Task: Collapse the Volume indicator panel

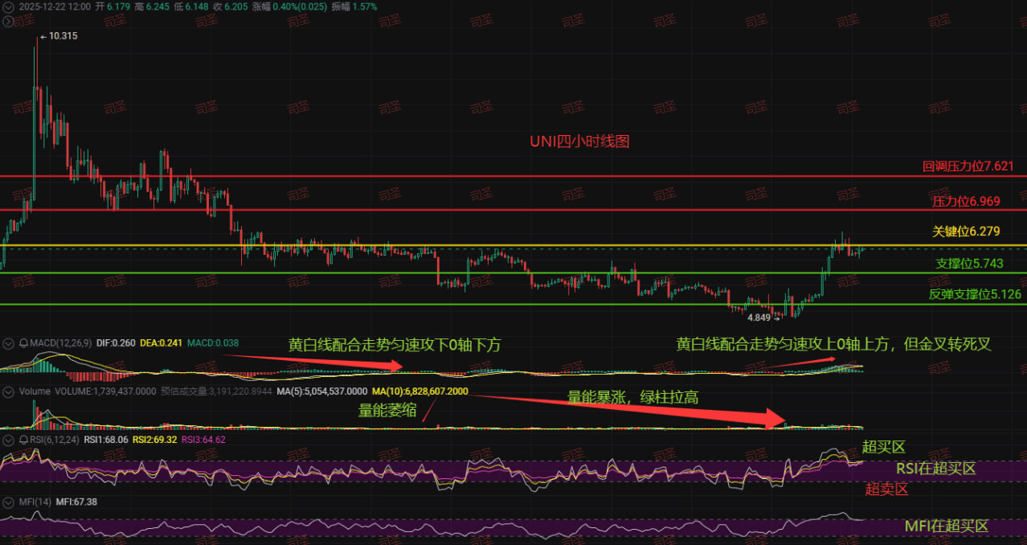Action: 8,391
